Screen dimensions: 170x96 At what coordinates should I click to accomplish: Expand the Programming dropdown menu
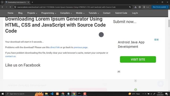(49, 13)
